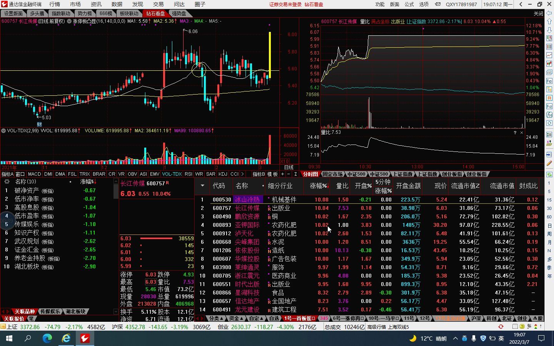Open the 交易 menu

click(158, 4)
